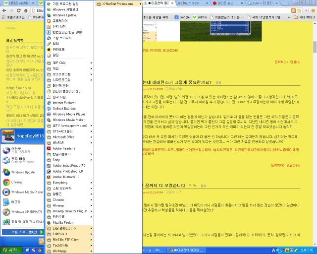
Task: Click Chrome back arrow button
Action: click(4, 10)
